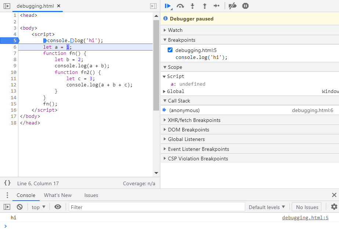Image resolution: width=339 pixels, height=231 pixels.
Task: Expand XHR/fetch Breakpoints section
Action: 250,120
